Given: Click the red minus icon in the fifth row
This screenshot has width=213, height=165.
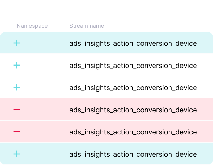Looking at the screenshot, I should click(x=17, y=132).
